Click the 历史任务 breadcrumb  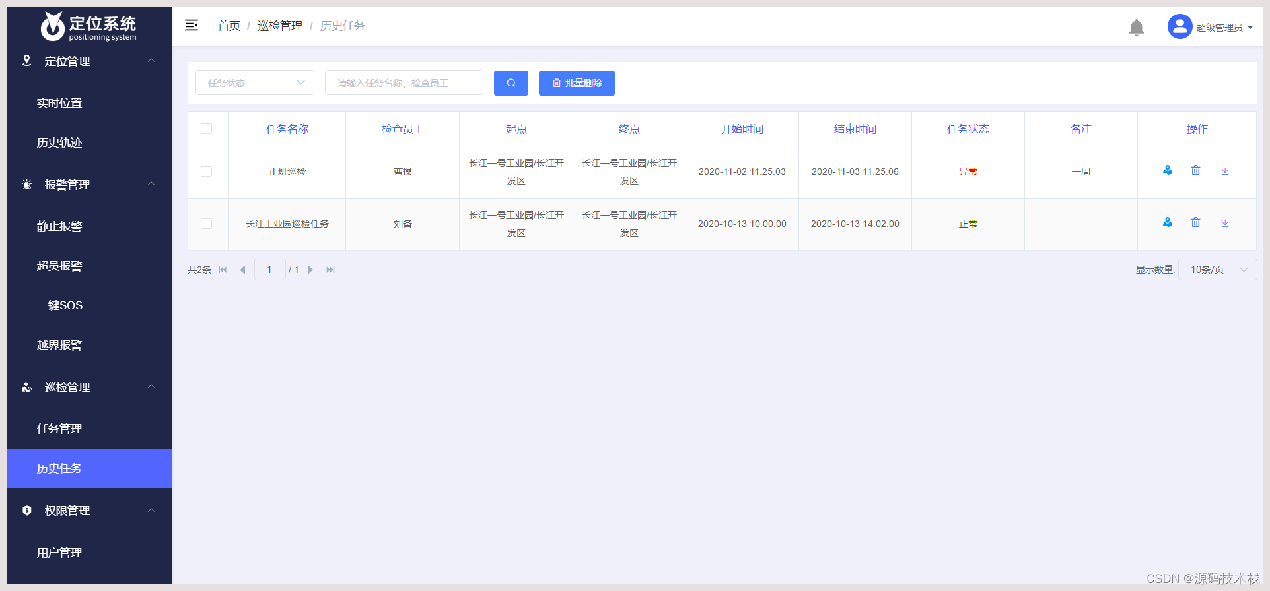(x=342, y=26)
